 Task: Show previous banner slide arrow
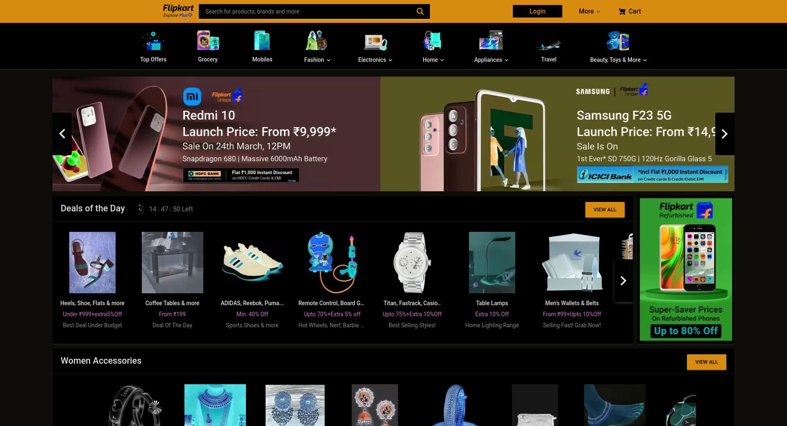coord(62,134)
